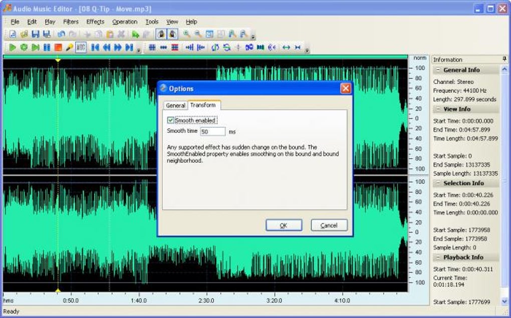
Task: Switch to the General tab
Action: click(175, 106)
